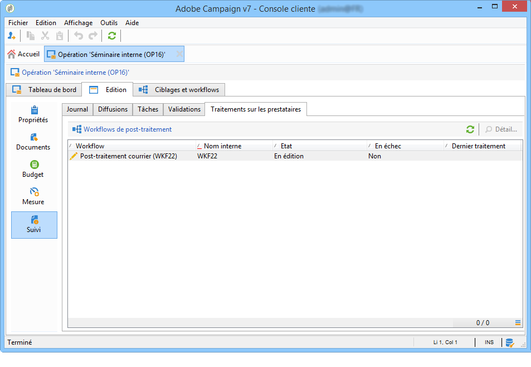Viewport: 531px width, 367px height.
Task: Click the Adobe Campaign application icon in title bar
Action: (10, 8)
